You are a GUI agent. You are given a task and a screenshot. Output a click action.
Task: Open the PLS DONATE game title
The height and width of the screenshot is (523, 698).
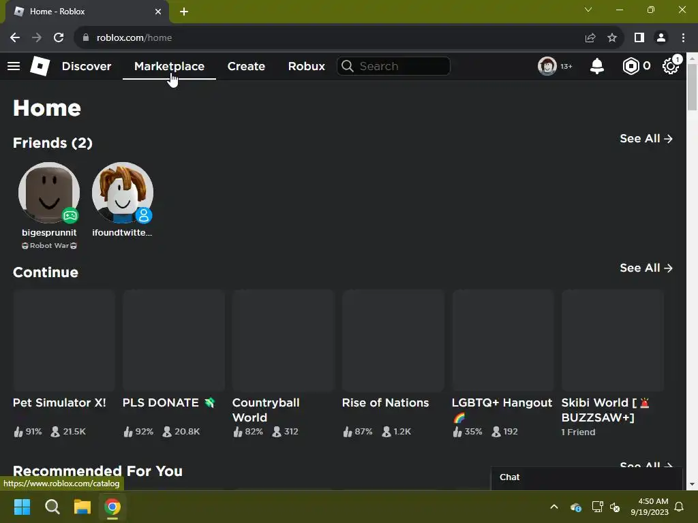coord(168,403)
